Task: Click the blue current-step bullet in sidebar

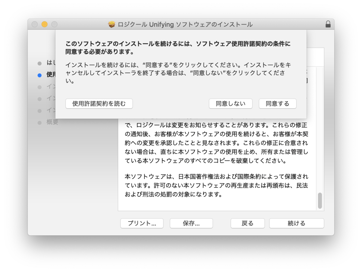Action: (40, 75)
